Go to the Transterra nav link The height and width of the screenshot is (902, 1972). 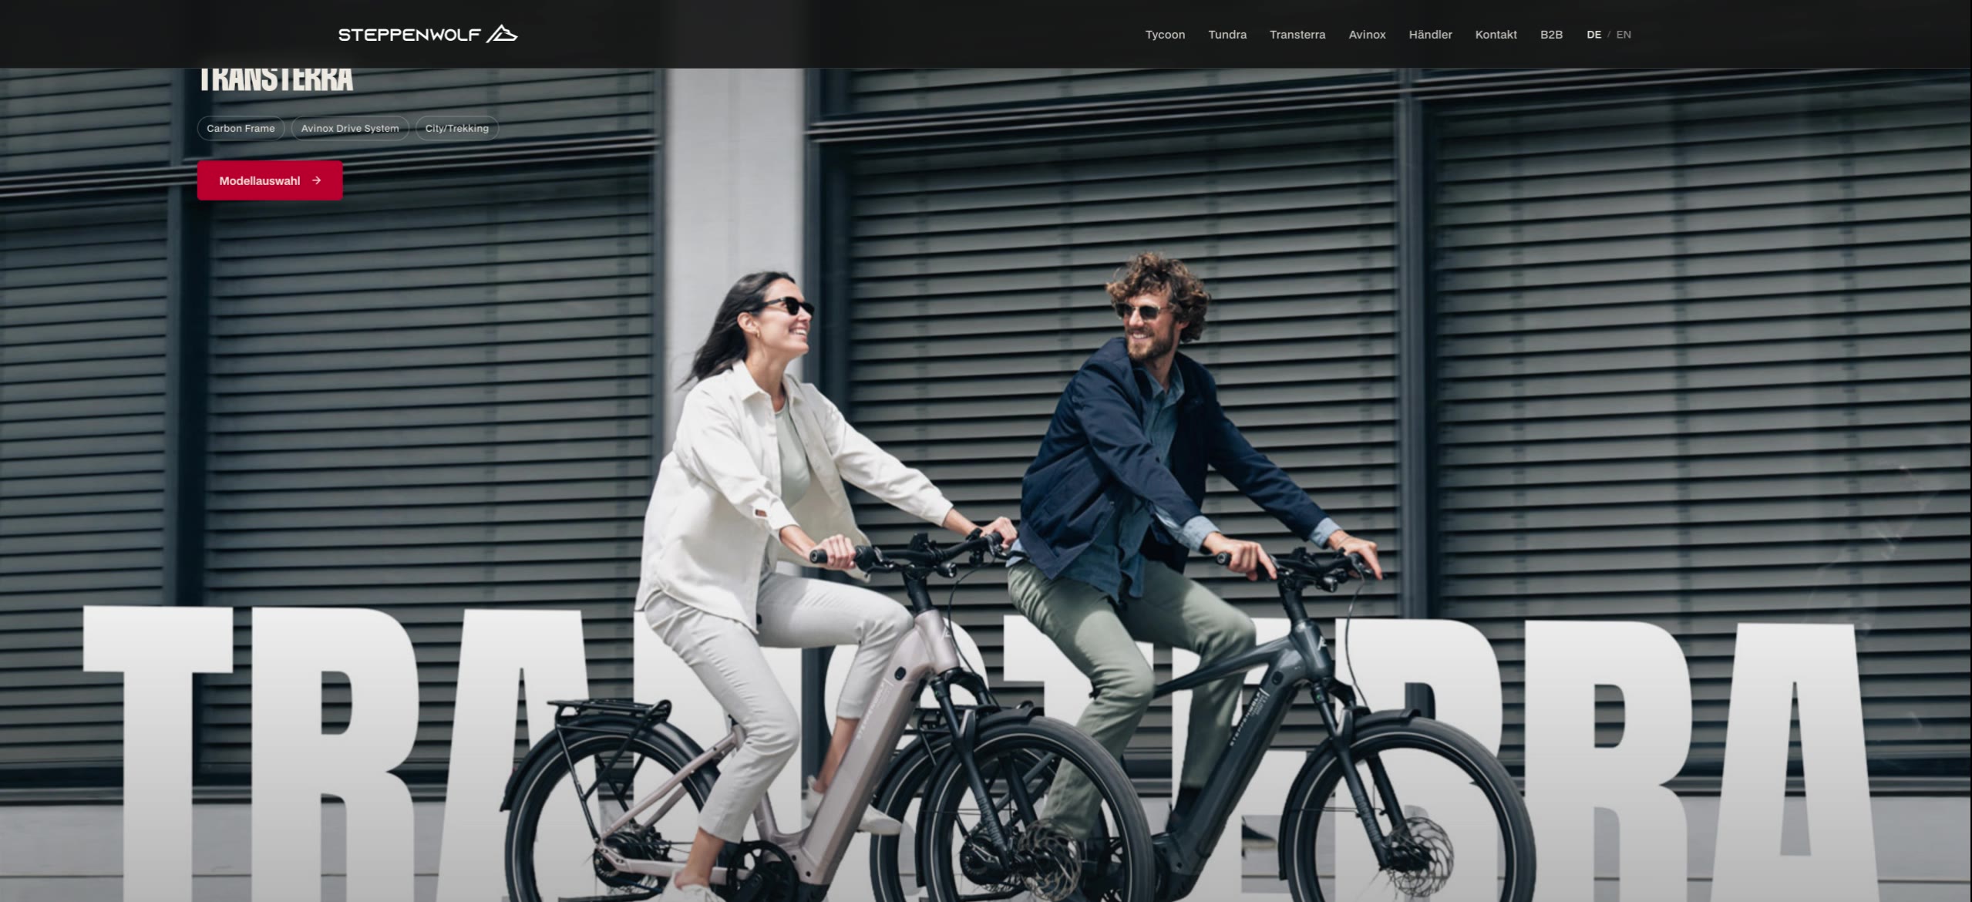pyautogui.click(x=1297, y=35)
